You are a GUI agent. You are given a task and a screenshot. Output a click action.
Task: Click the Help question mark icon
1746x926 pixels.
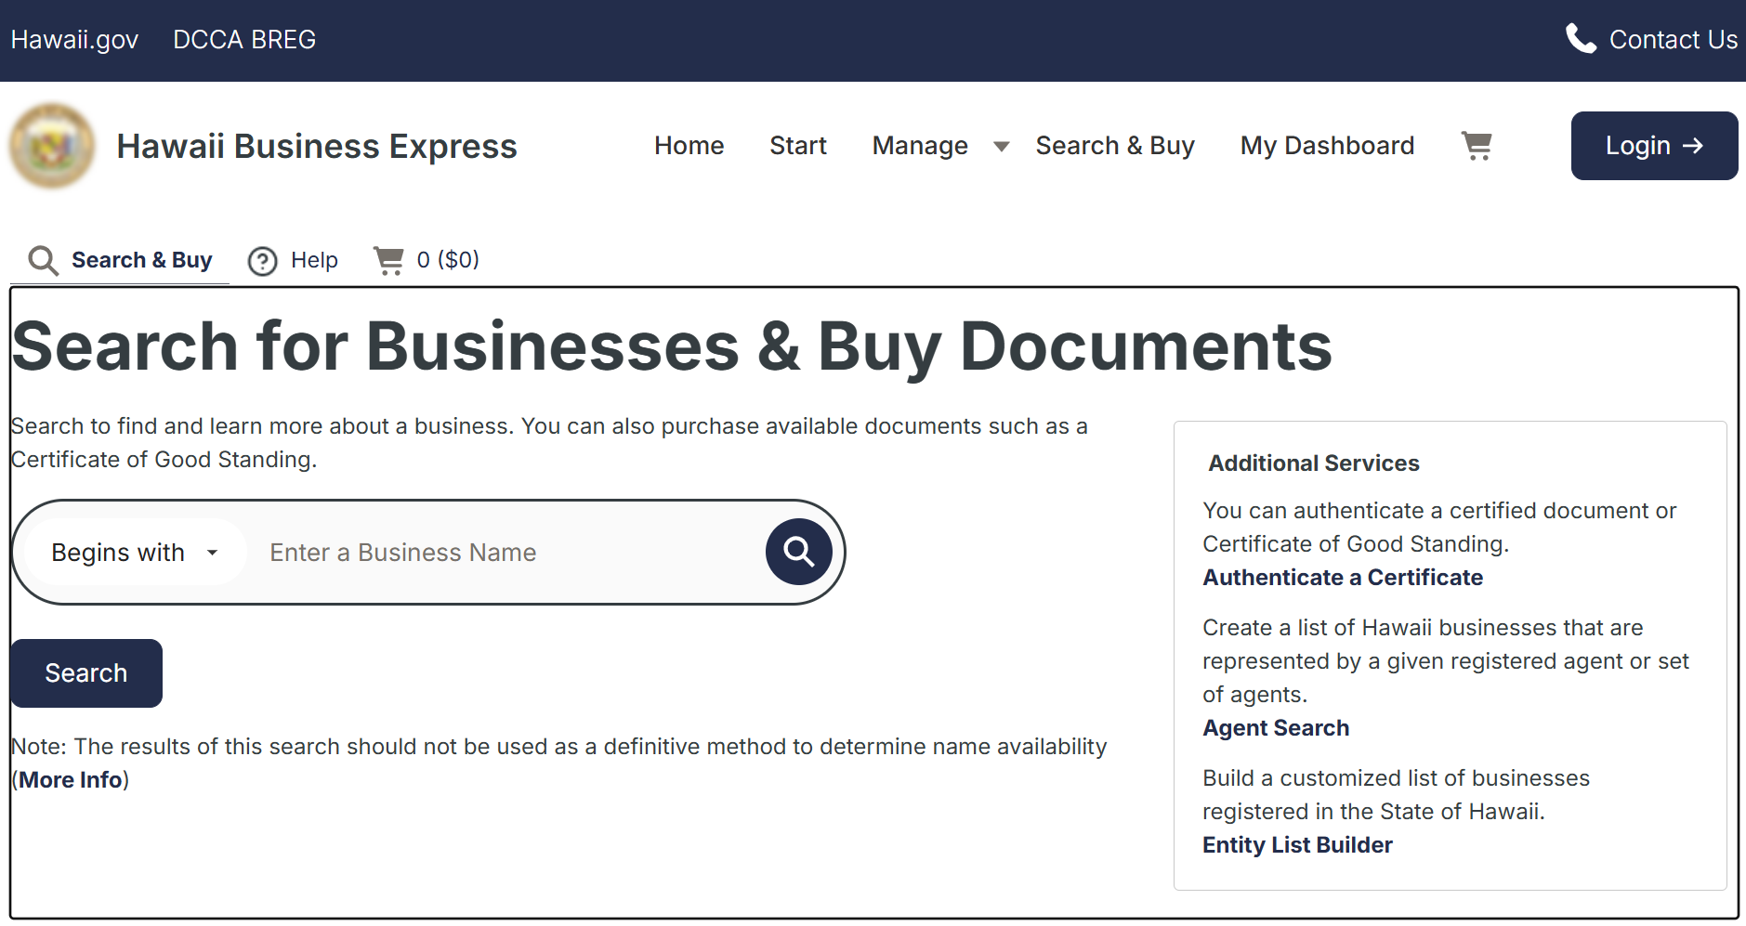pos(263,261)
